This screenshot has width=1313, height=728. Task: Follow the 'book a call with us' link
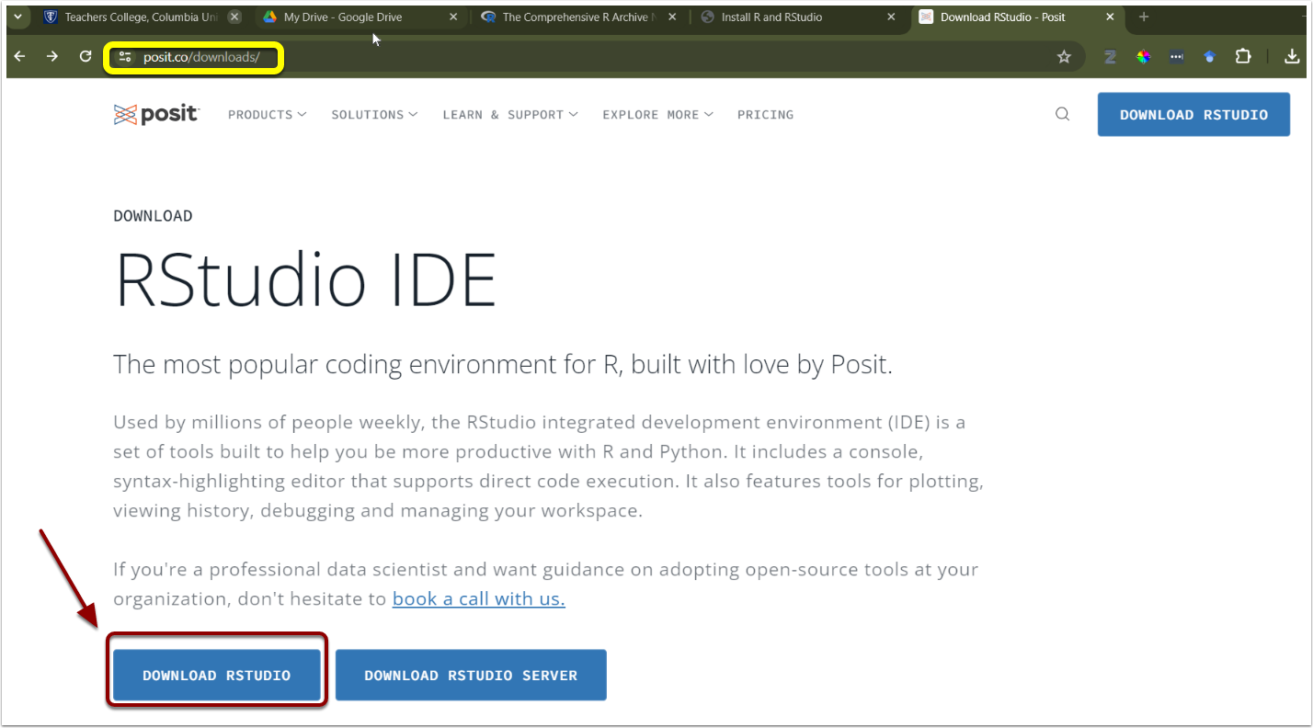[478, 599]
